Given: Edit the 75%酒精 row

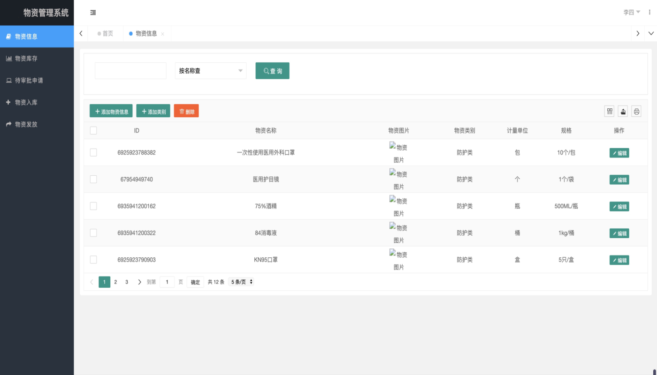Looking at the screenshot, I should pyautogui.click(x=619, y=206).
